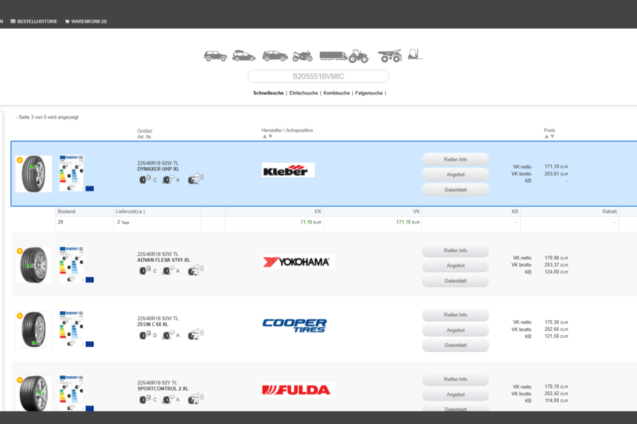Viewport: 637px width, 424px height.
Task: Create Angebot for Kleber tire
Action: point(455,174)
